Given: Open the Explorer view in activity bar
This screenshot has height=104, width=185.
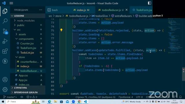Looking at the screenshot, I should tap(5, 11).
